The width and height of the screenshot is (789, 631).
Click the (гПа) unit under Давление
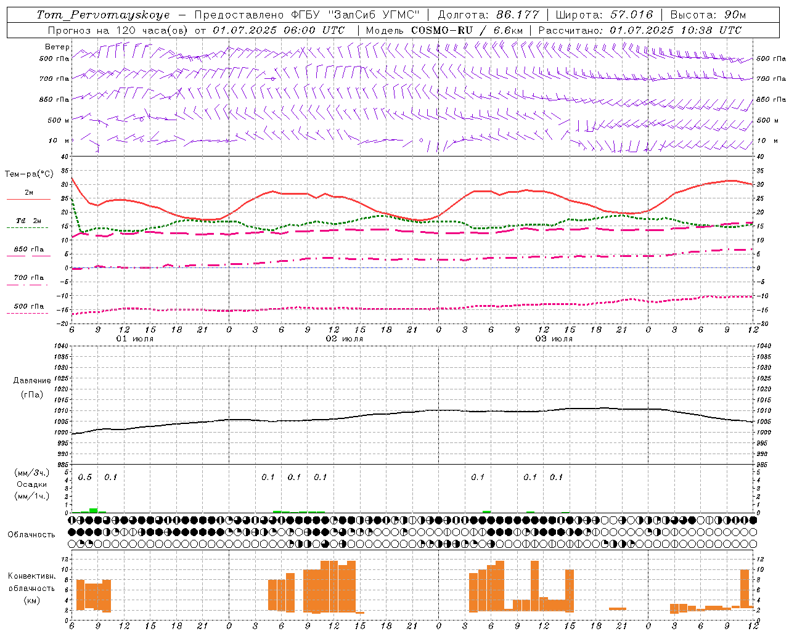coord(32,394)
